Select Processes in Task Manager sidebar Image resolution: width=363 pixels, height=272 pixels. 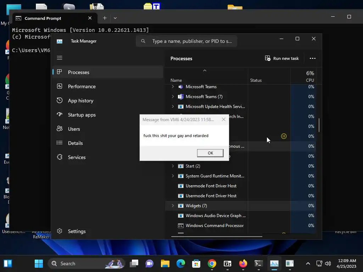point(108,72)
